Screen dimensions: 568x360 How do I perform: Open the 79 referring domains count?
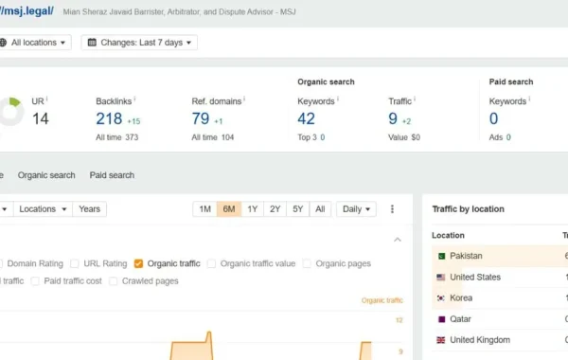(201, 118)
